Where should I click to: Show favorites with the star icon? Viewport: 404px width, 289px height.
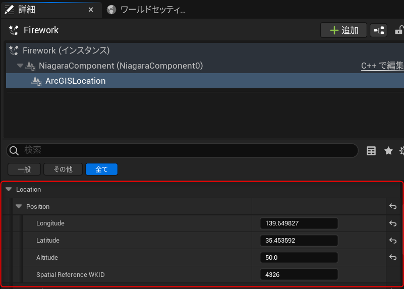(388, 151)
